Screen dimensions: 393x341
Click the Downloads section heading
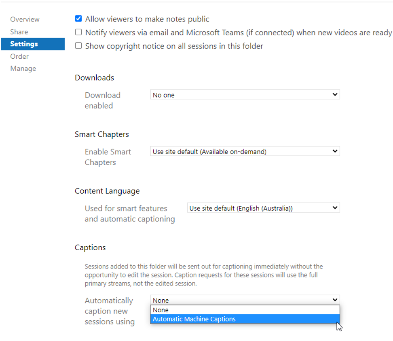94,78
